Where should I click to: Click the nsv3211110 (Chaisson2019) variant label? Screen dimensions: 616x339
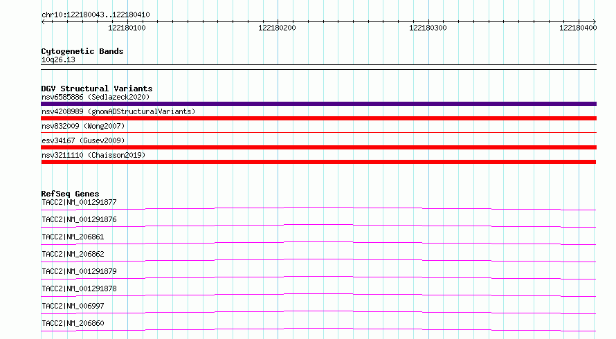tap(93, 155)
